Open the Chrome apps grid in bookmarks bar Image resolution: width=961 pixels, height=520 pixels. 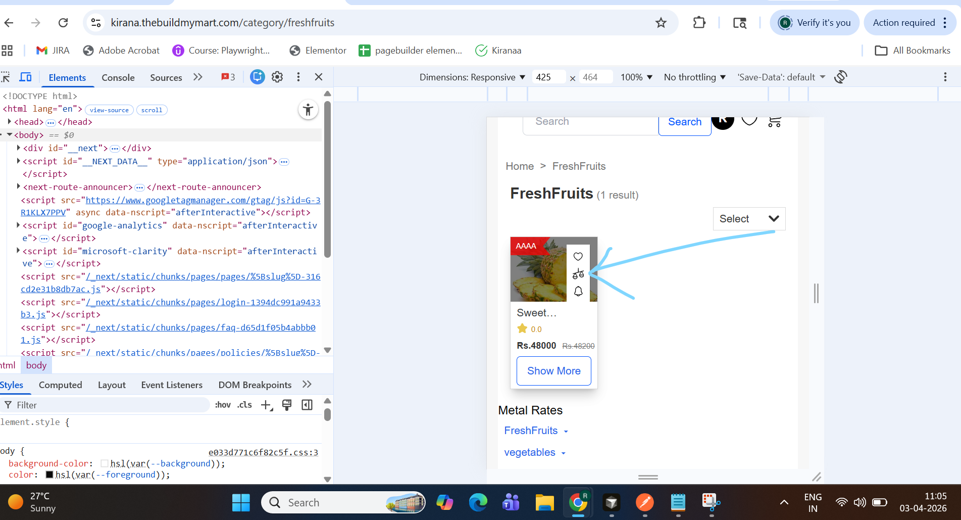click(x=7, y=51)
